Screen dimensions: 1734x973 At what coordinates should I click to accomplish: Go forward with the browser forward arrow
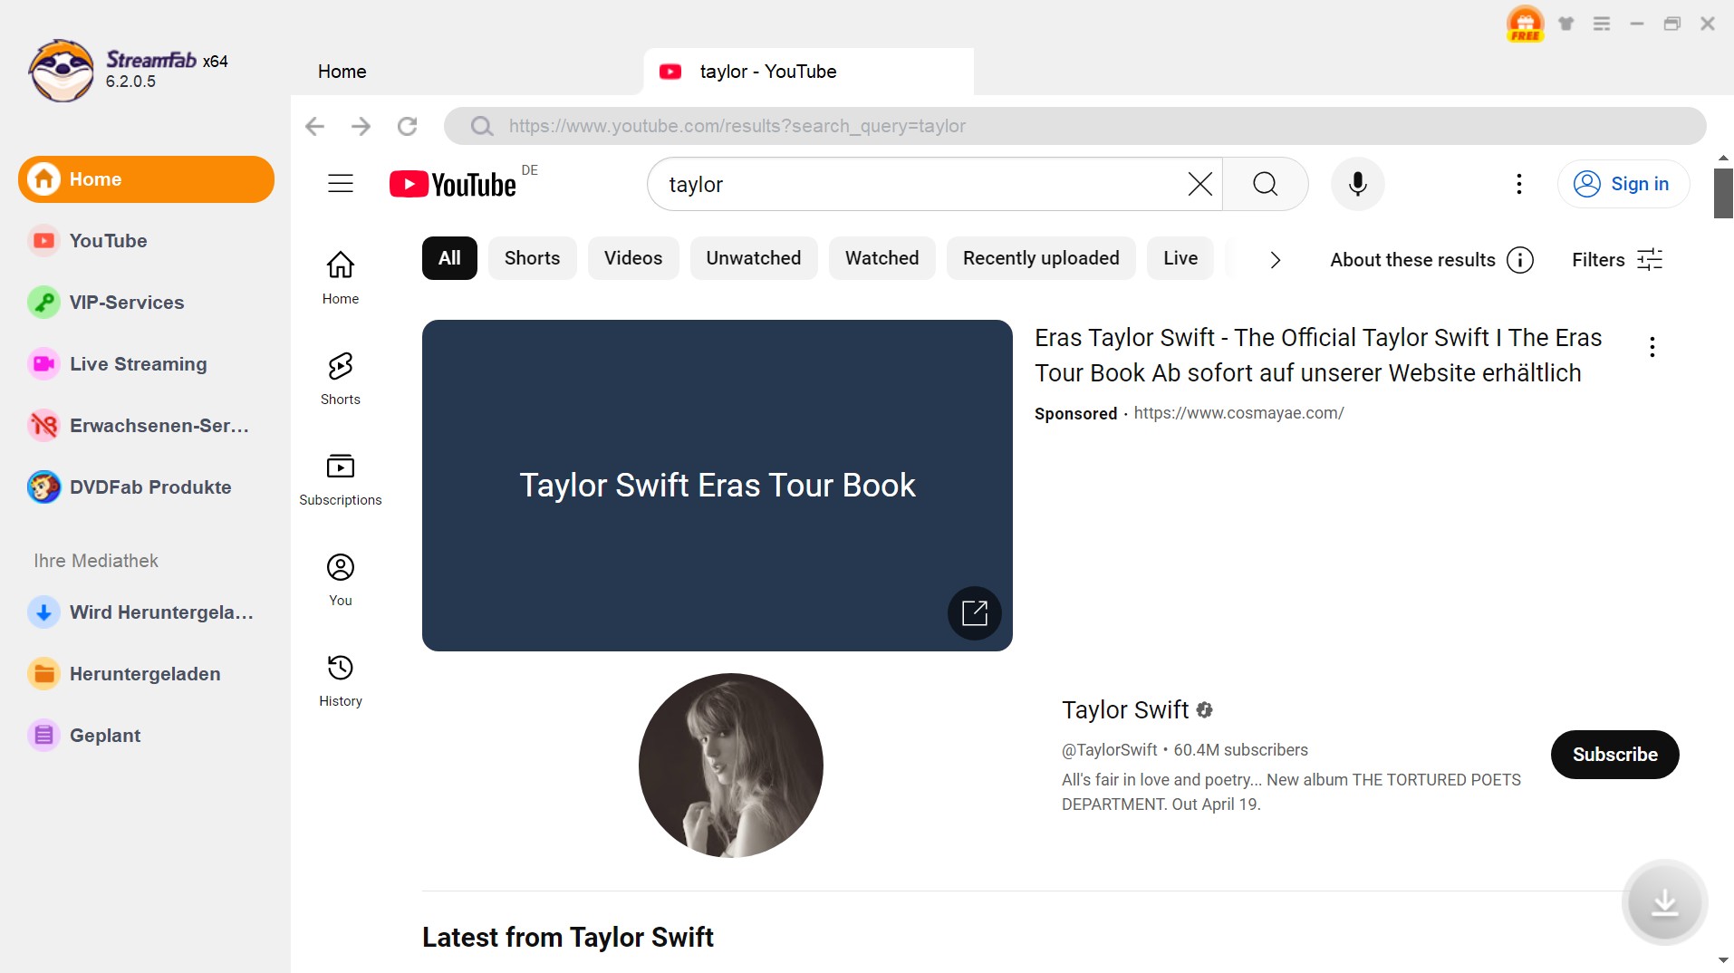pyautogui.click(x=361, y=126)
